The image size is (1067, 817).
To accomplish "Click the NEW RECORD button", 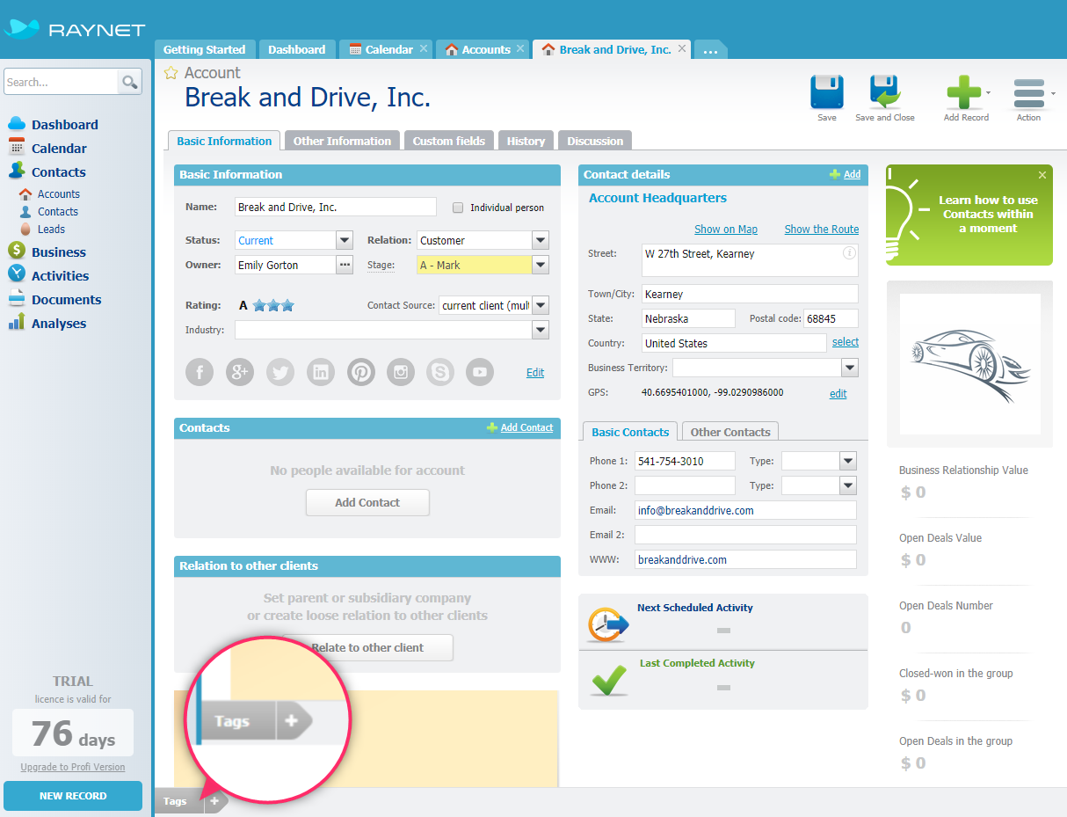I will point(73,796).
